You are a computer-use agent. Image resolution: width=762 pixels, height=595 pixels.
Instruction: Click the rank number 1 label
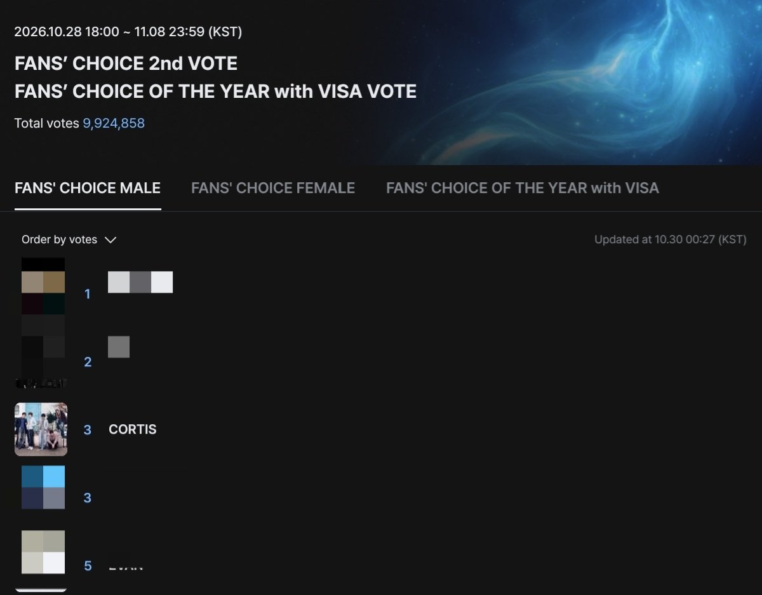point(87,294)
